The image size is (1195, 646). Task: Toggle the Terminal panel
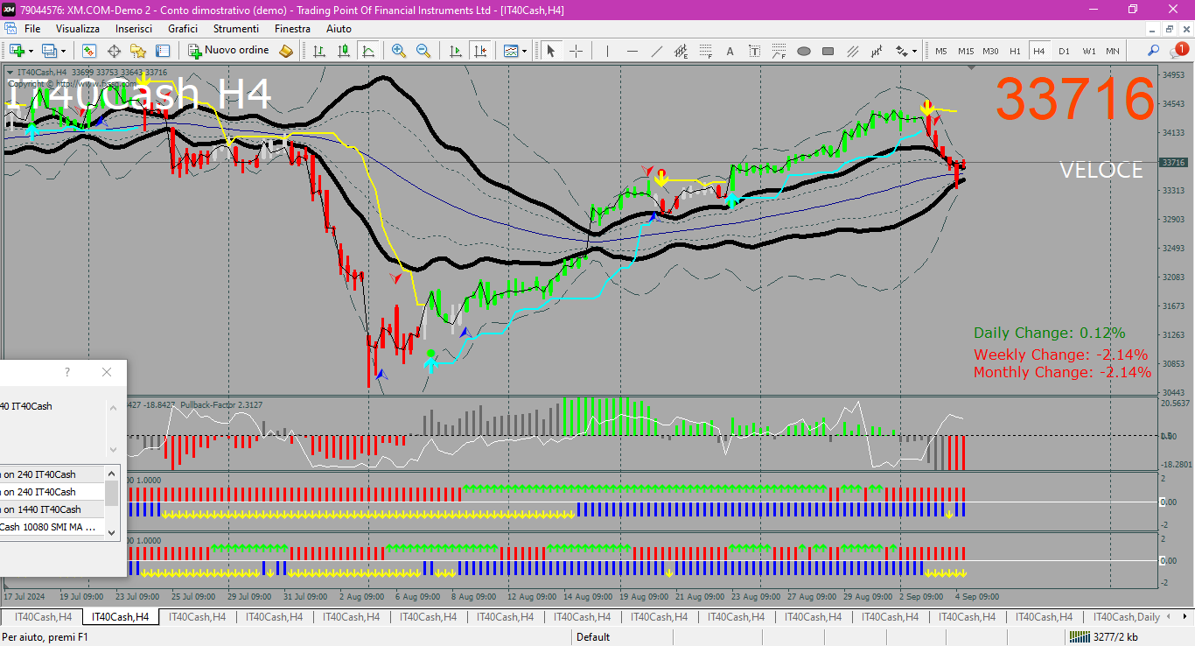pyautogui.click(x=162, y=51)
